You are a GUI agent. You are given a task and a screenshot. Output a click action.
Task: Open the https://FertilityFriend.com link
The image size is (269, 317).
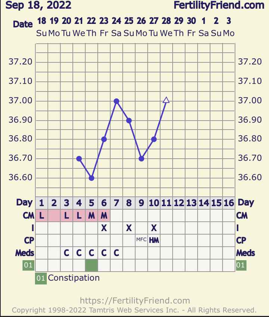pos(134,301)
